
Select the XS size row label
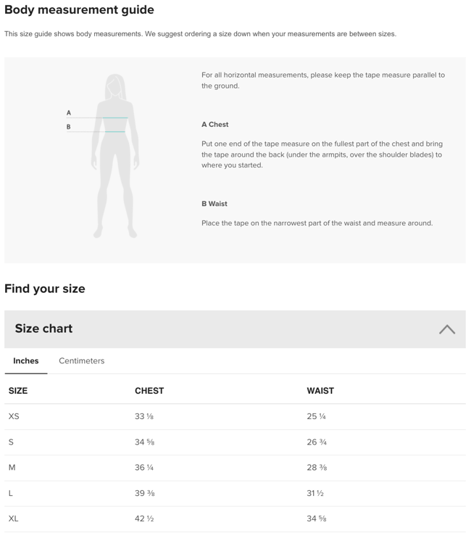click(x=14, y=416)
